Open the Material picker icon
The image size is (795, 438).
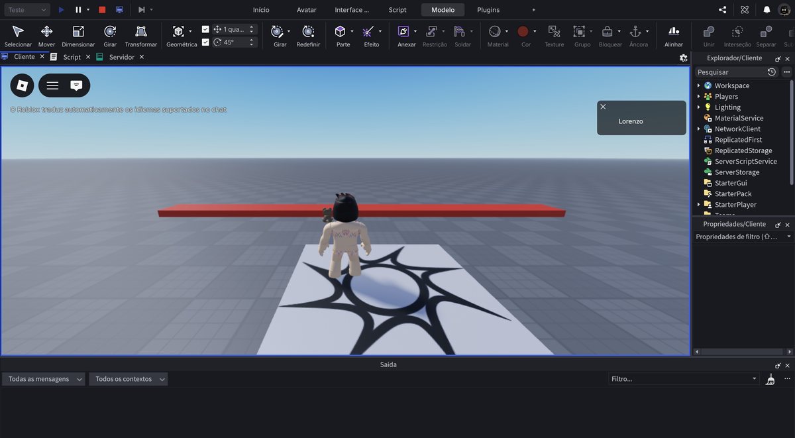pos(495,31)
